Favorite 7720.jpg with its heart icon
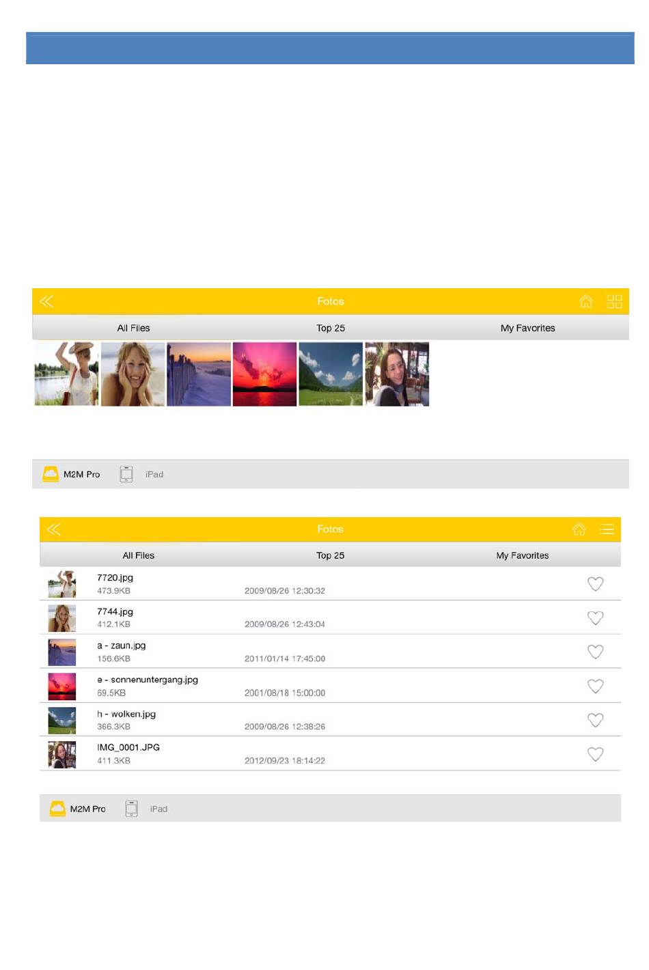 pyautogui.click(x=596, y=583)
